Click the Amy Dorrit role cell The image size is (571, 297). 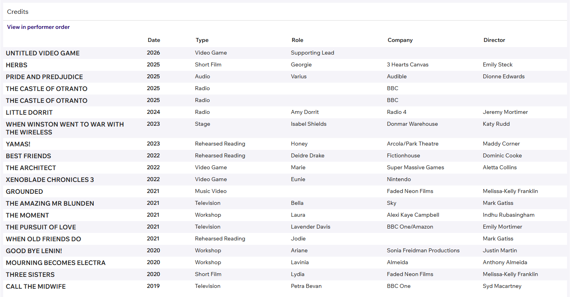(x=305, y=112)
